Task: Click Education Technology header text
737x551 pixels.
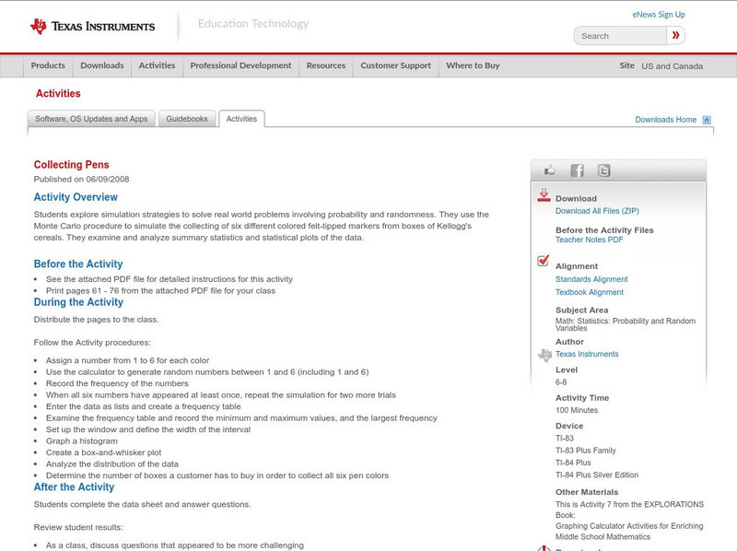Action: point(253,24)
